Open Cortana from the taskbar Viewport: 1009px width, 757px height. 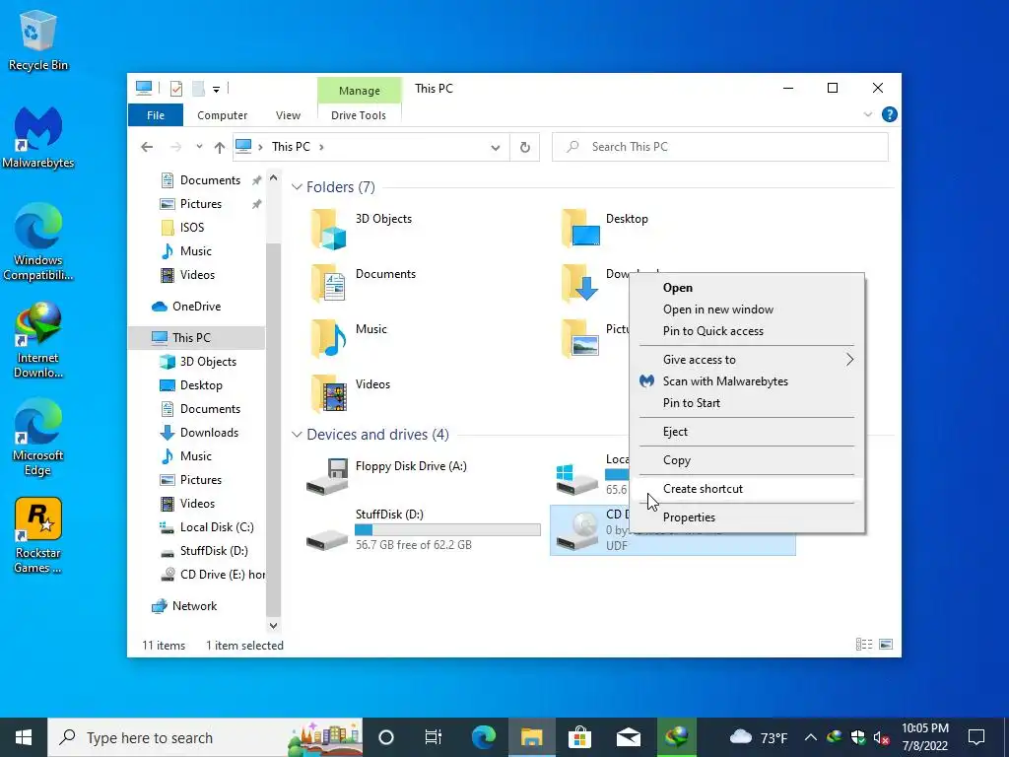pos(385,737)
